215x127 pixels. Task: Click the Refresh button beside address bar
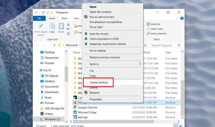click(x=146, y=45)
